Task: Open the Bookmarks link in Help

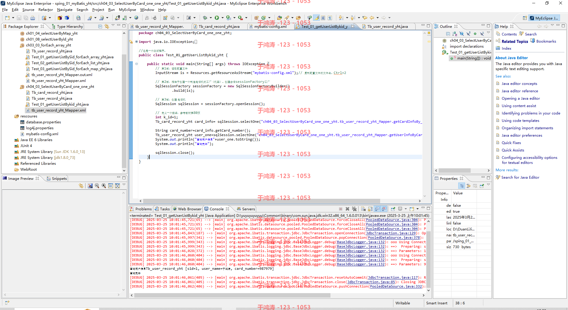Action: click(546, 41)
